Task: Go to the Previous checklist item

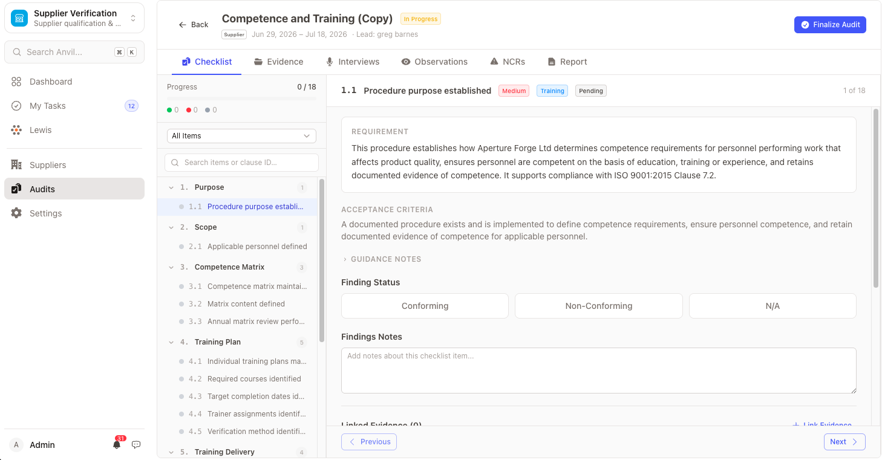Action: 369,442
